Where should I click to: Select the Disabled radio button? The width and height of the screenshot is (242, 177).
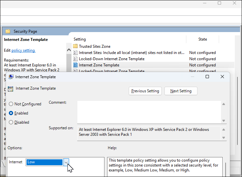[x=11, y=122]
